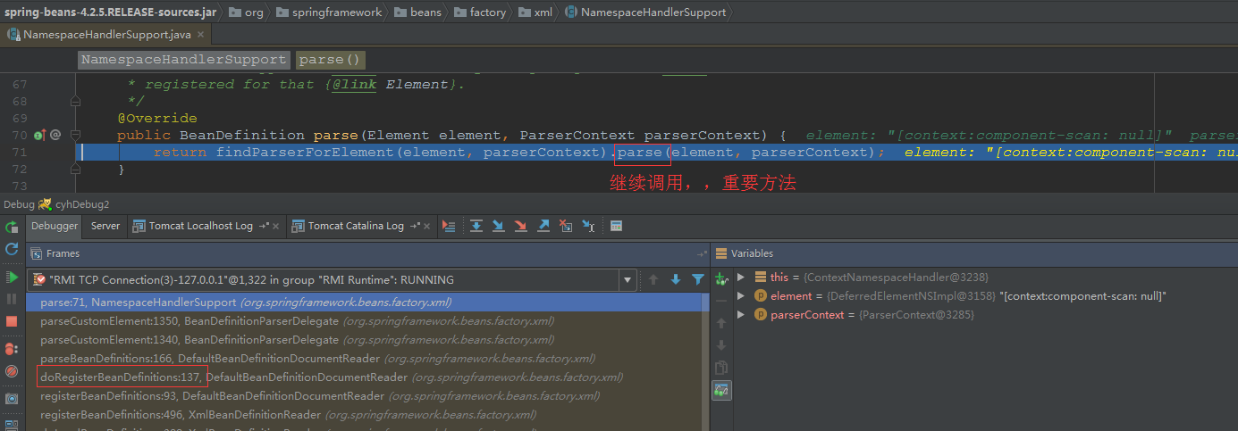This screenshot has height=431, width=1238.
Task: Select previous frame with up arrow
Action: (653, 279)
